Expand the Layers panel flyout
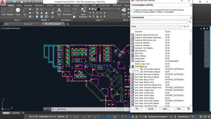Image resolution: width=211 pixels, height=119 pixels. pos(99,20)
